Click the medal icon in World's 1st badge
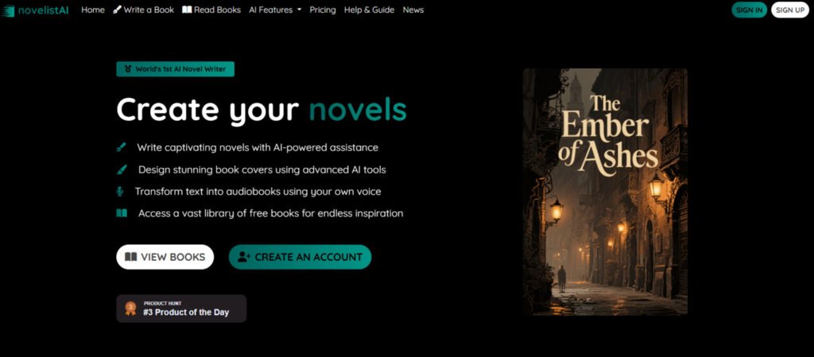Image resolution: width=814 pixels, height=357 pixels. pyautogui.click(x=128, y=69)
